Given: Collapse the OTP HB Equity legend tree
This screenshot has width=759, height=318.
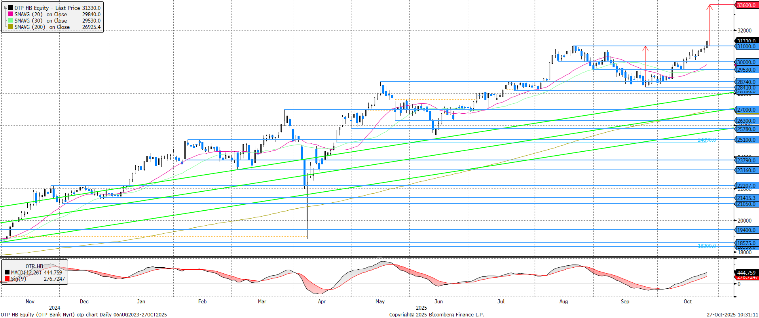Looking at the screenshot, I should pos(6,8).
